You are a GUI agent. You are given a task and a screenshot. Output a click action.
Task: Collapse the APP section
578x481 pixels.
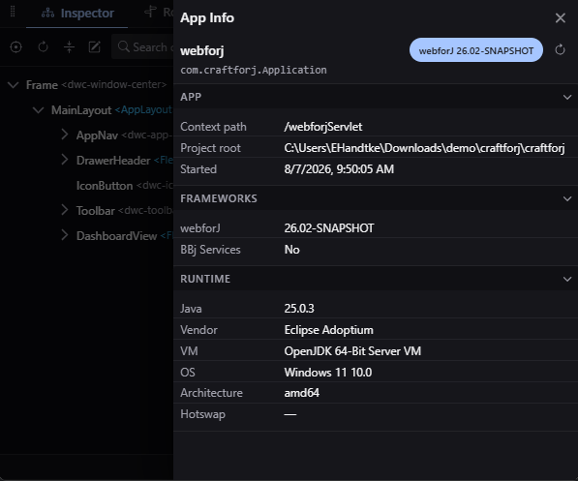coord(567,97)
